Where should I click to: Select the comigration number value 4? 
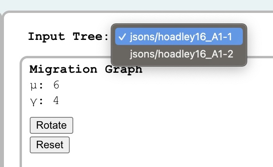(56, 100)
